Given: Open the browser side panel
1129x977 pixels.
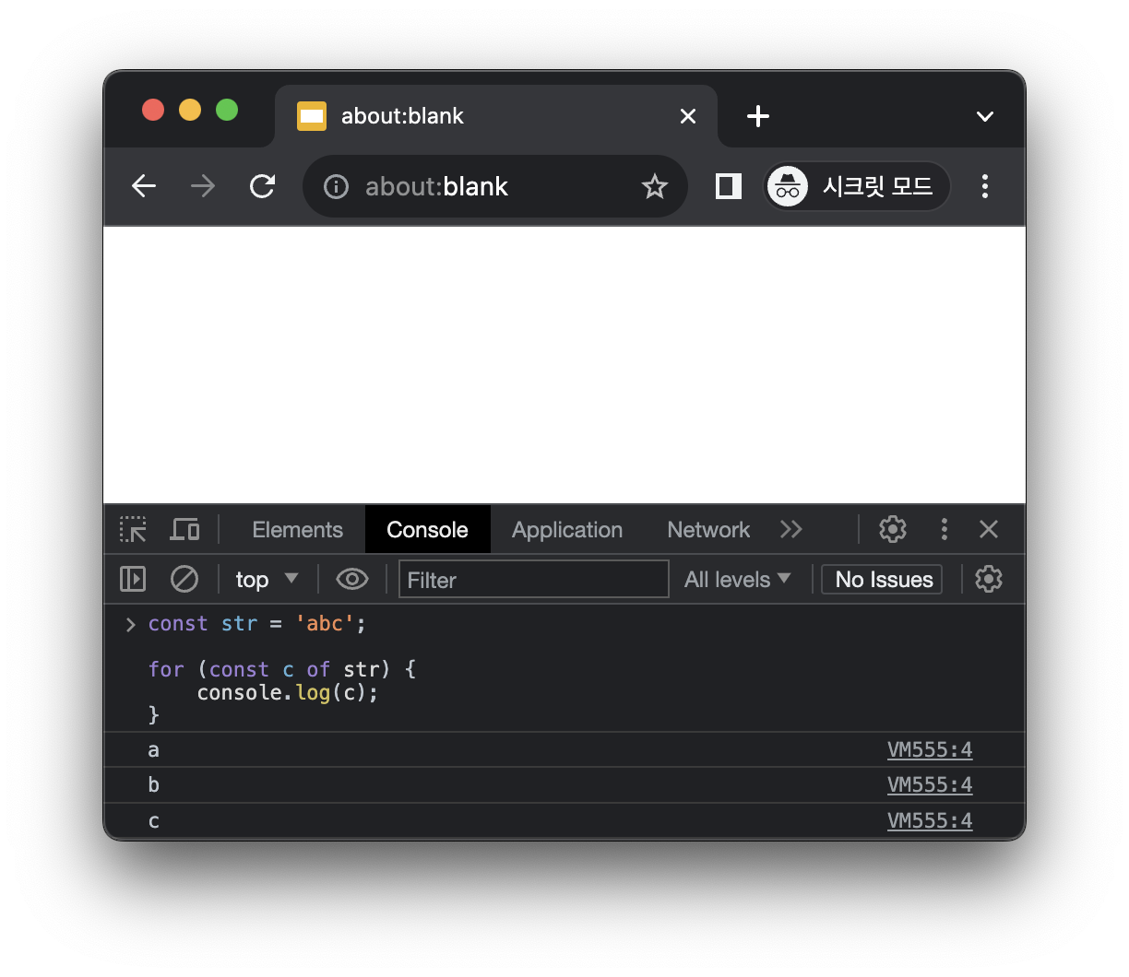Looking at the screenshot, I should pyautogui.click(x=729, y=186).
